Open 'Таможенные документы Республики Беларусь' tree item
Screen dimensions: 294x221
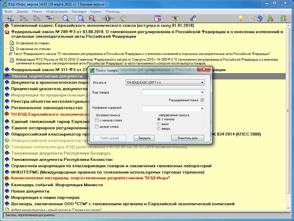coord(61,153)
